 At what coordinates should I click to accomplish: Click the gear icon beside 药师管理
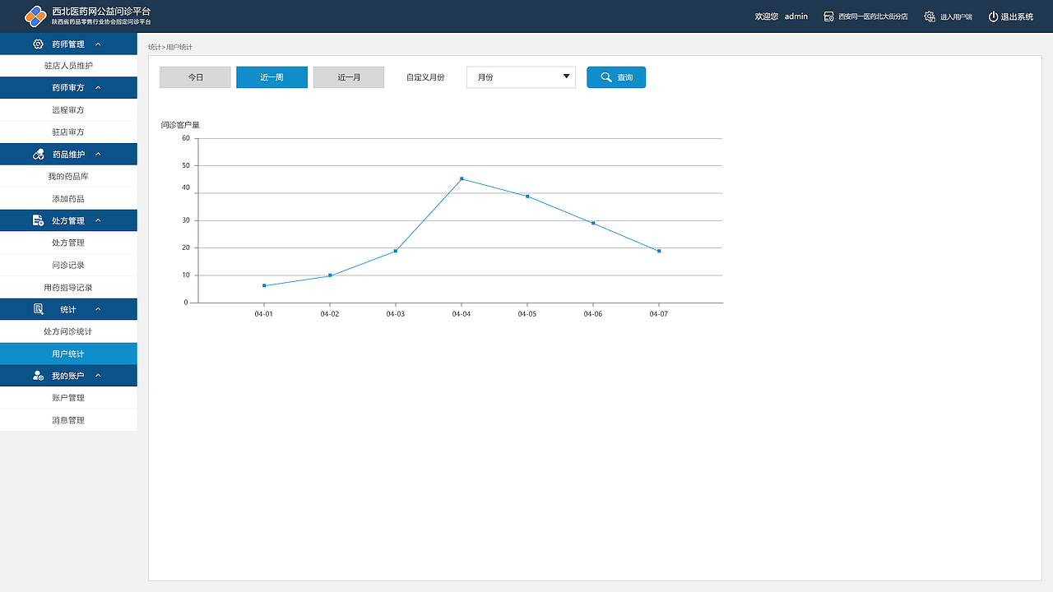click(38, 44)
